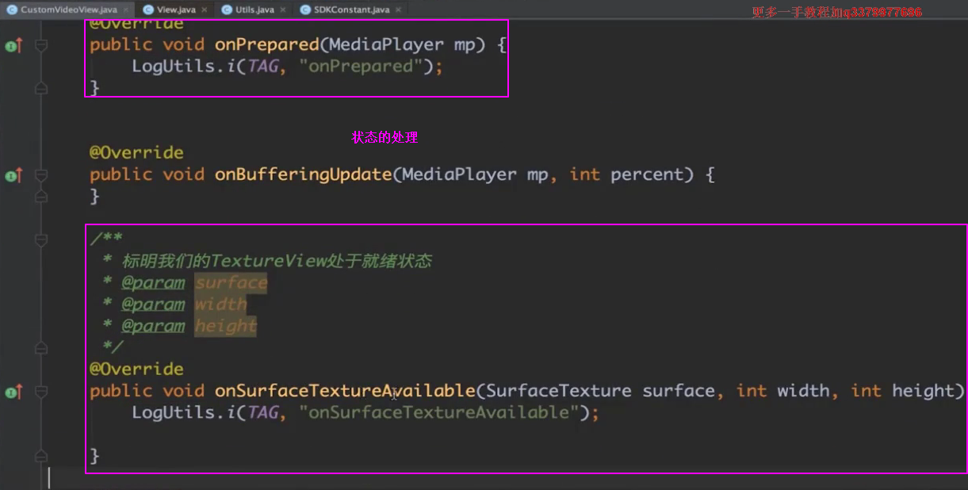Collapse the onSurfaceTextureAvailable method fold marker
Image resolution: width=968 pixels, height=490 pixels.
pos(41,392)
